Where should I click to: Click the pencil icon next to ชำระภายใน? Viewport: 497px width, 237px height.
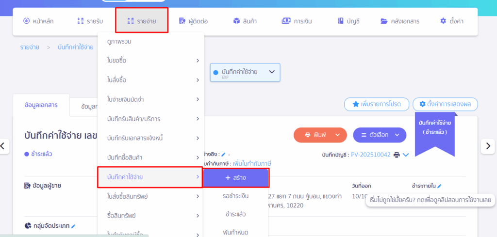tap(439, 186)
